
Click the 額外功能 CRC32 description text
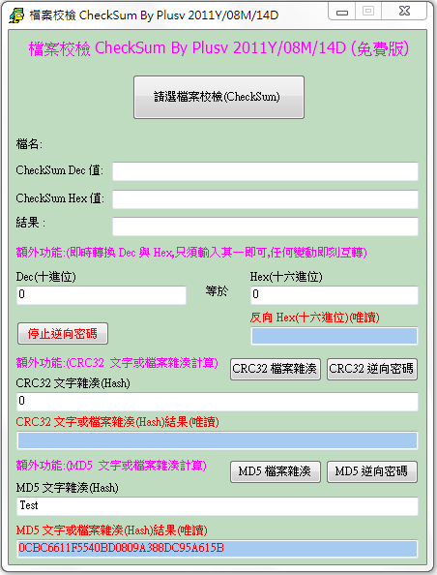coord(117,363)
